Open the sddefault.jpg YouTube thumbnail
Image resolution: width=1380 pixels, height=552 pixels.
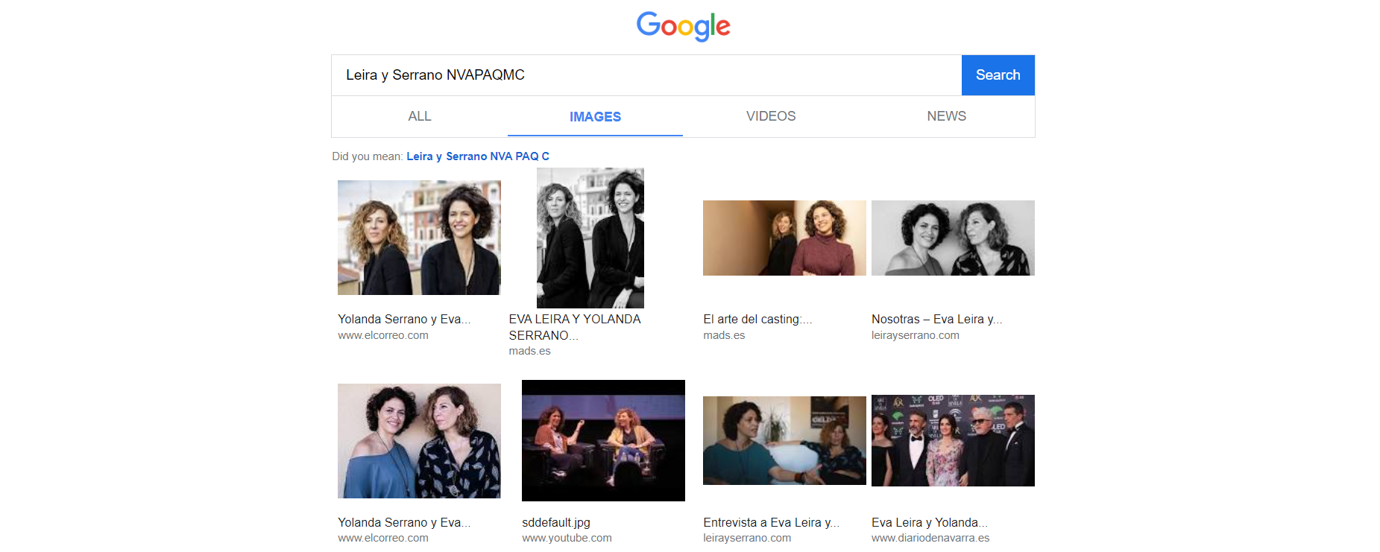coord(603,440)
